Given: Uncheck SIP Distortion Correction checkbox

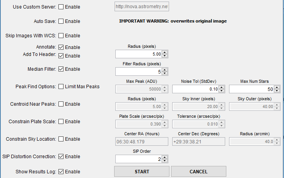Looking at the screenshot, I should [x=61, y=157].
